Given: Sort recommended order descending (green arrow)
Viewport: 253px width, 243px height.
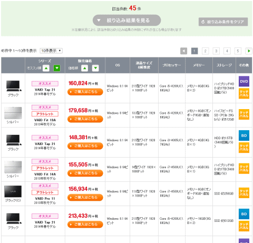Looking at the screenshot, I should [57, 68].
